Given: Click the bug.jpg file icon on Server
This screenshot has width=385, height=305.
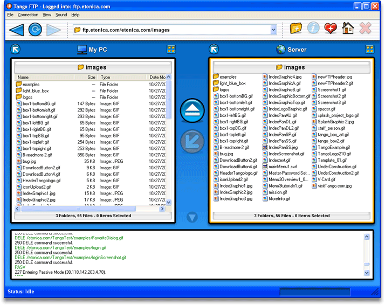Looking at the screenshot, I should click(x=216, y=154).
